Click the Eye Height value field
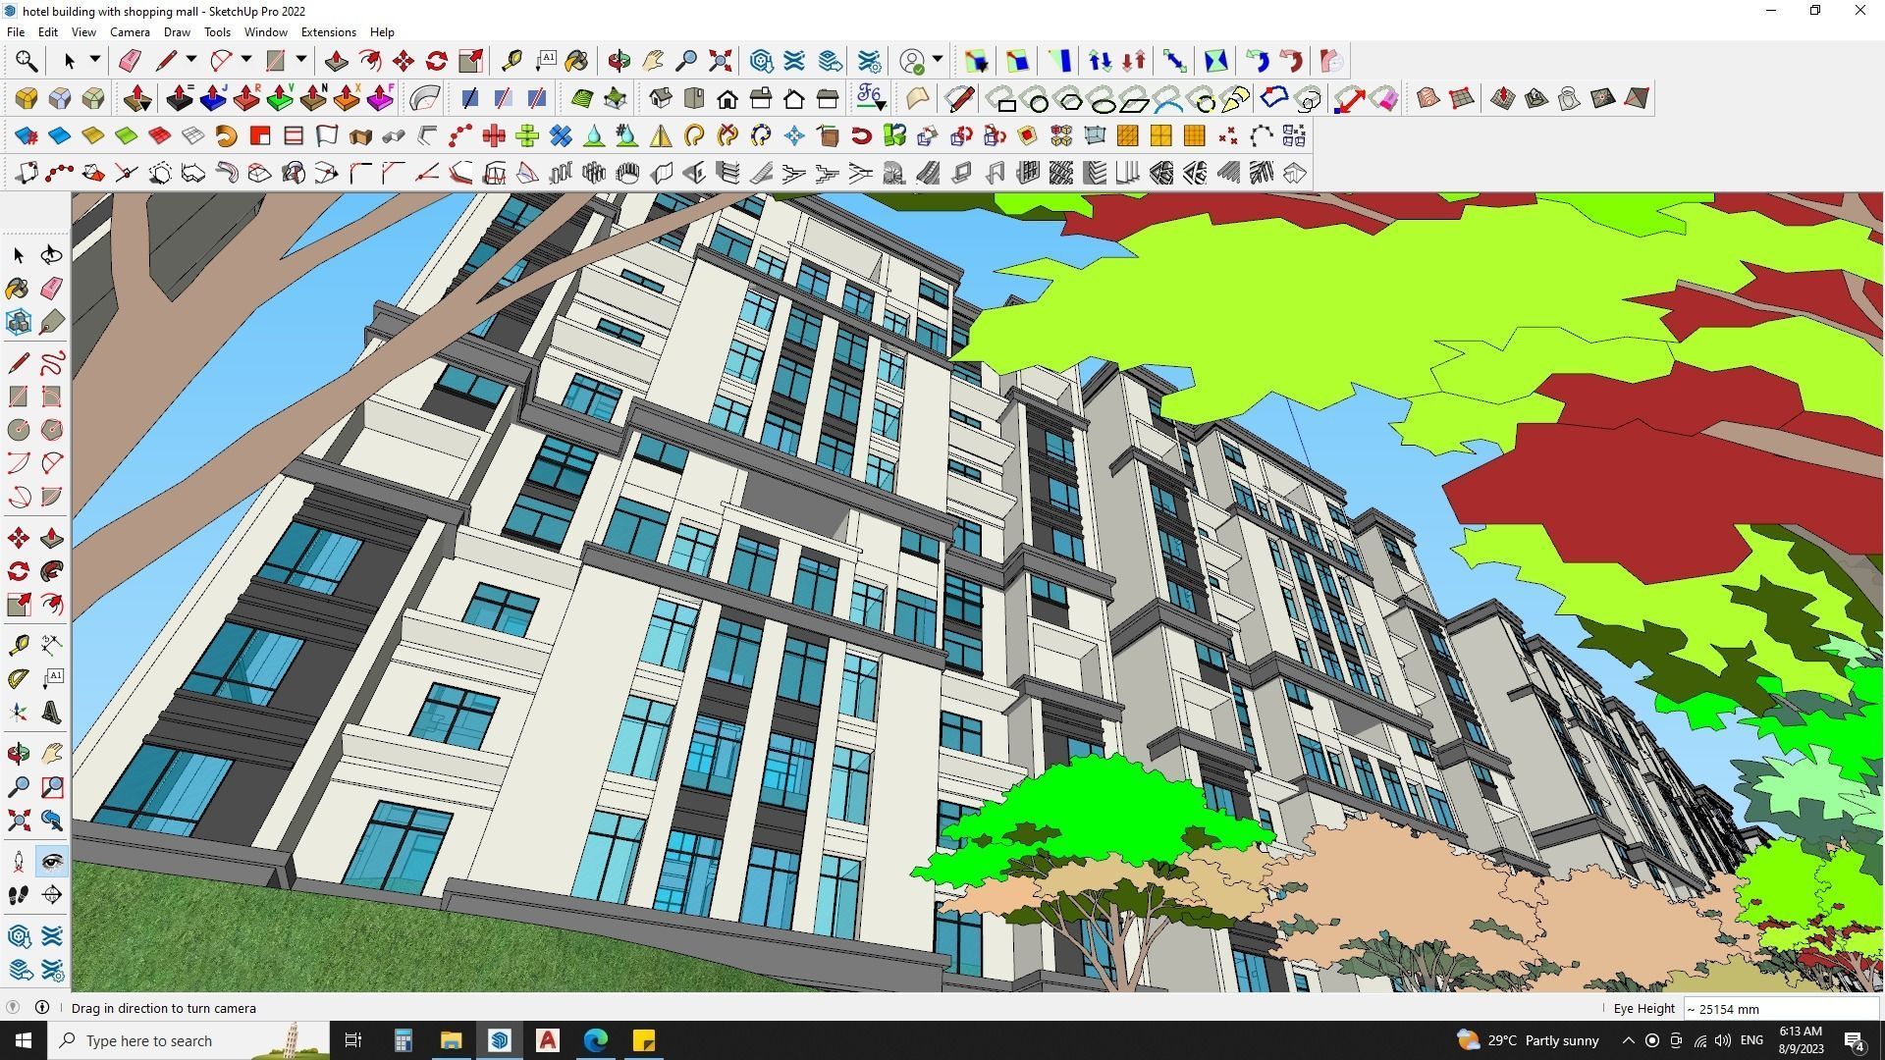Image resolution: width=1885 pixels, height=1060 pixels. (1781, 1008)
